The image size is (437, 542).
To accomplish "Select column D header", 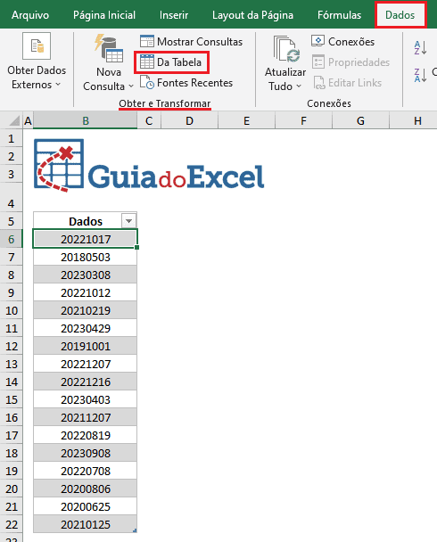I will click(x=189, y=120).
